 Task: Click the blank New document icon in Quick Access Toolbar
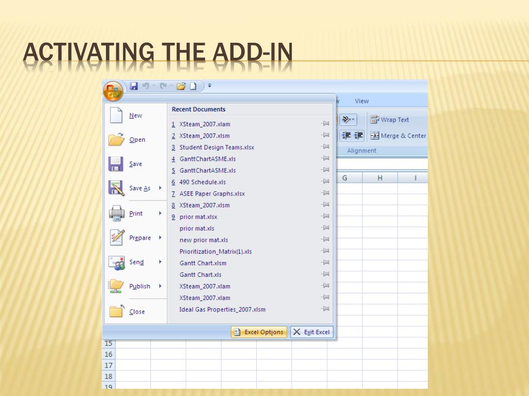click(x=193, y=86)
